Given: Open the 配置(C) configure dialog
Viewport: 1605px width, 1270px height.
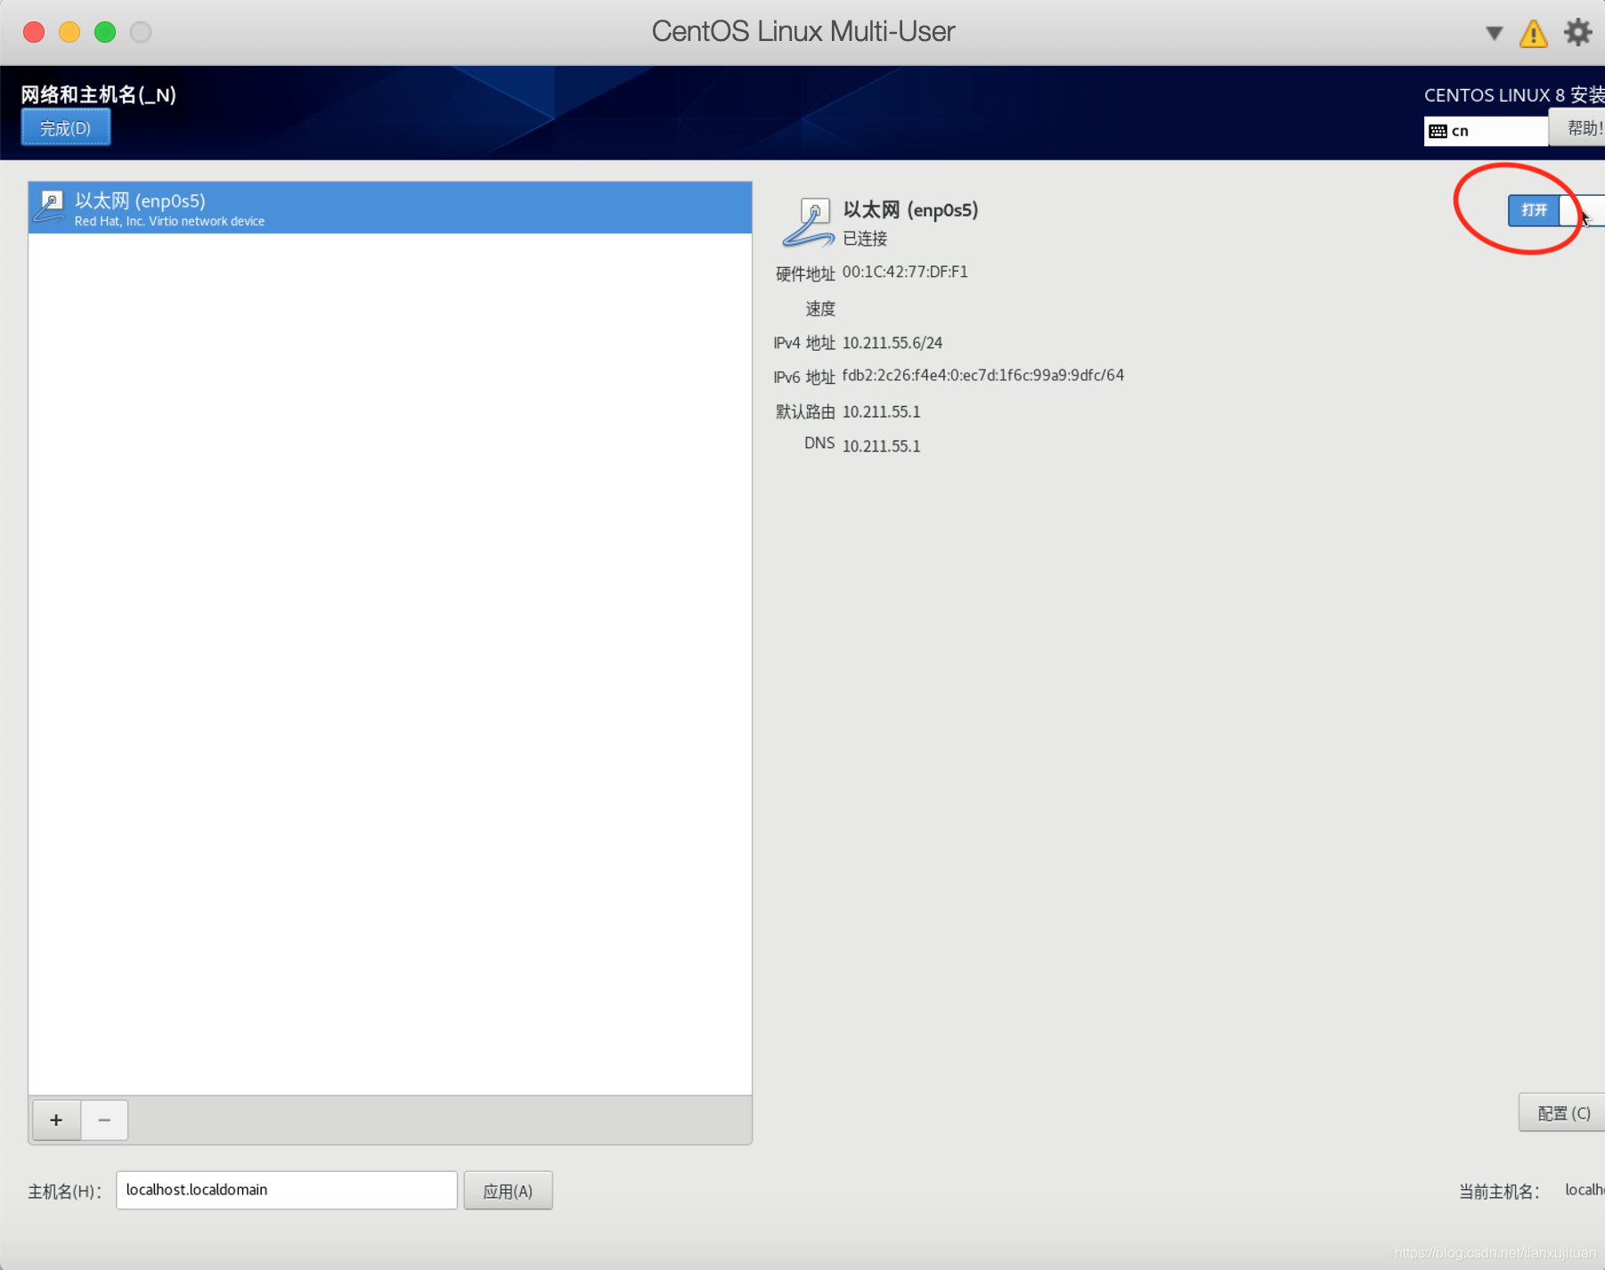Looking at the screenshot, I should (x=1562, y=1113).
